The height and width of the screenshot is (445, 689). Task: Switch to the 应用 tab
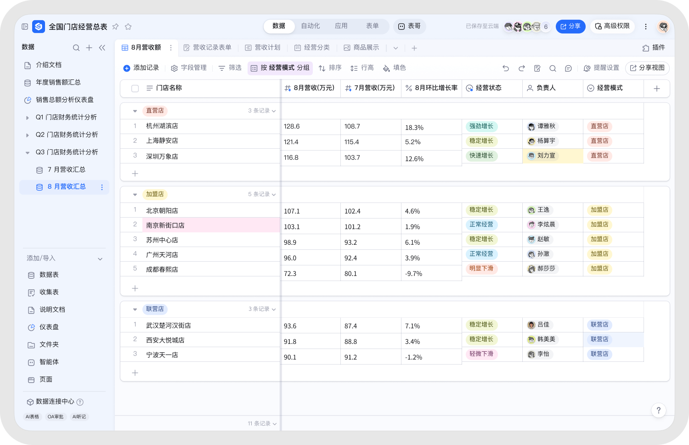pyautogui.click(x=341, y=26)
